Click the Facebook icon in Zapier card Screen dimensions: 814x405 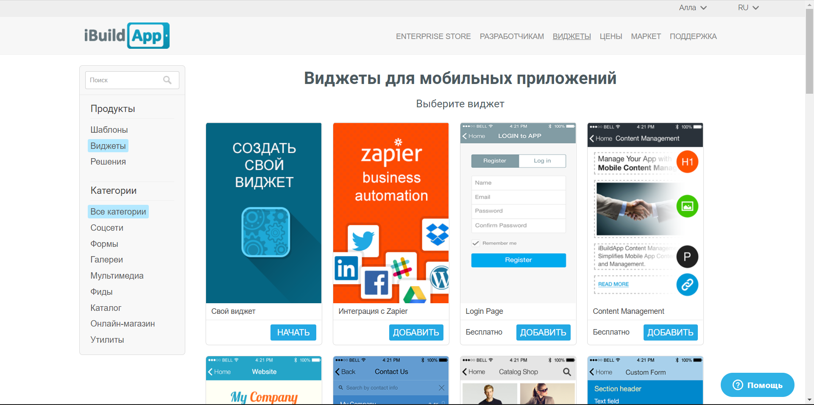pos(376,284)
